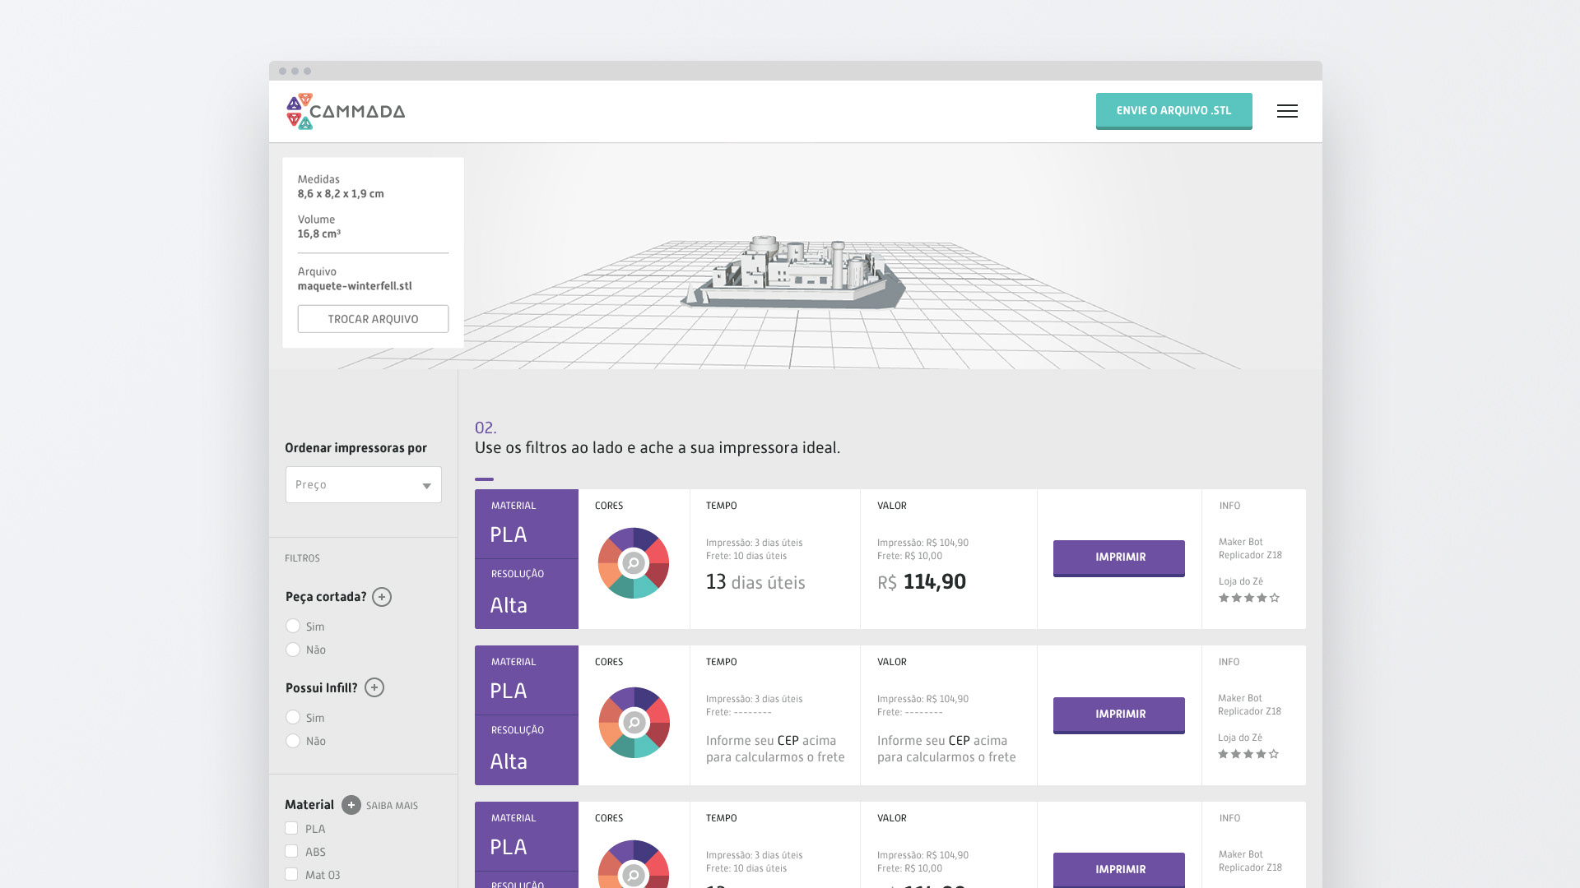This screenshot has height=888, width=1580.
Task: Check the Mat 03 material checkbox
Action: pyautogui.click(x=291, y=874)
